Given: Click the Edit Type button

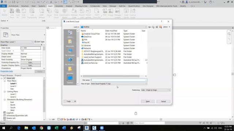Looking at the screenshot, I should click(x=39, y=42).
